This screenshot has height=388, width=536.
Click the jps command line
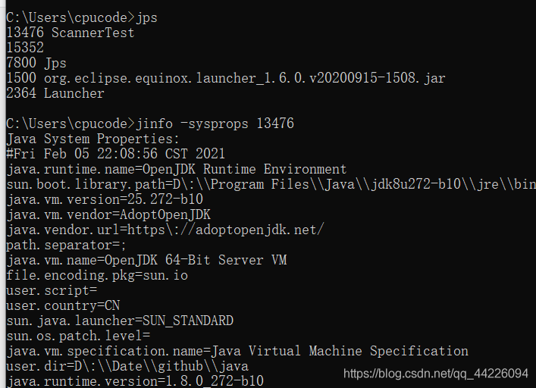tap(82, 17)
